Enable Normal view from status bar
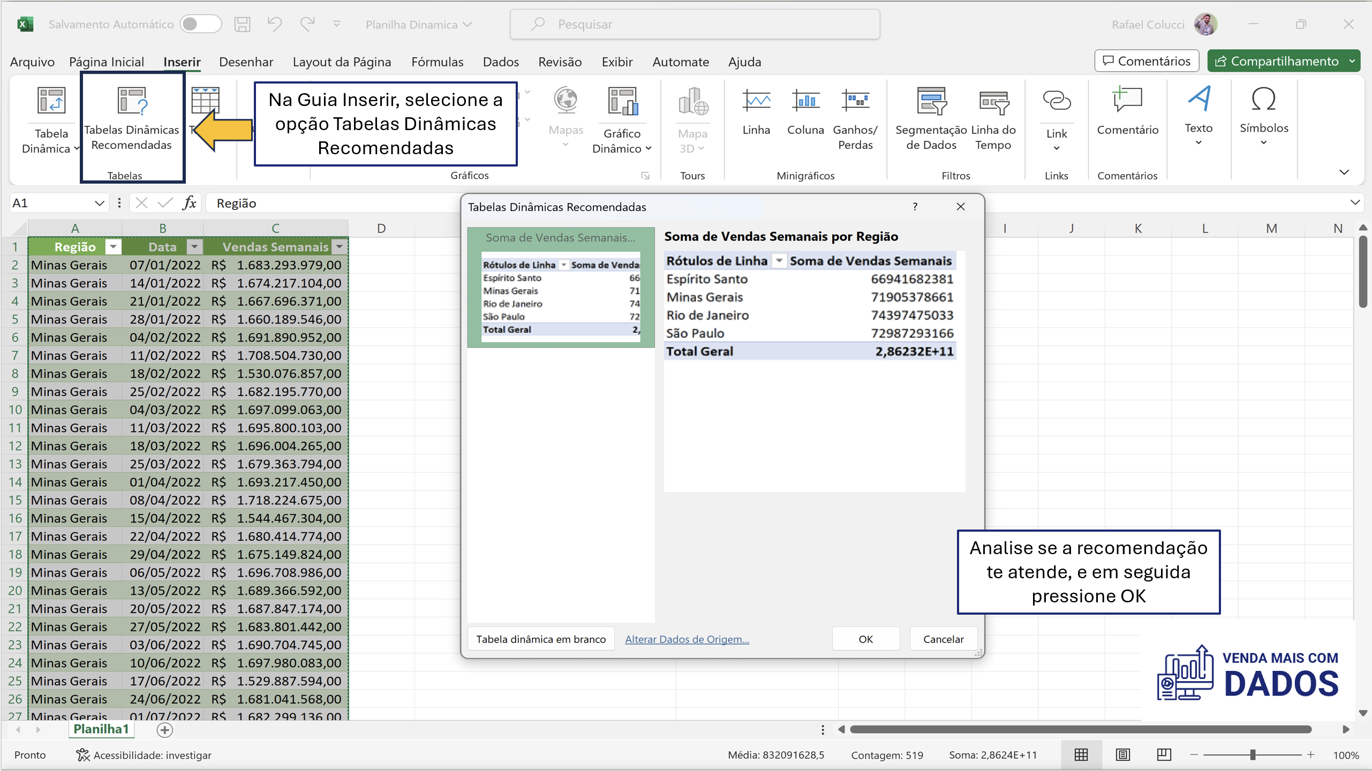The height and width of the screenshot is (771, 1372). click(1080, 754)
